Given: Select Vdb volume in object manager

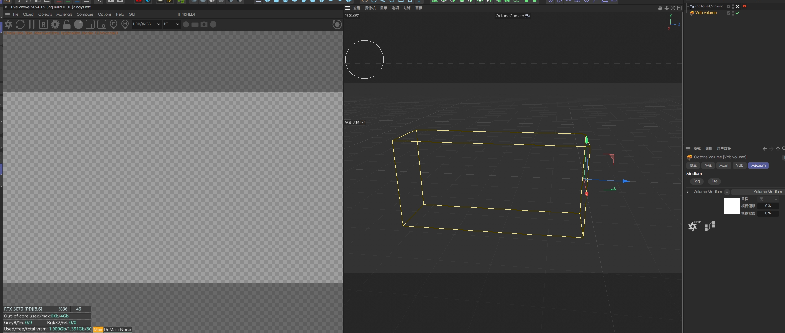Looking at the screenshot, I should tap(706, 13).
